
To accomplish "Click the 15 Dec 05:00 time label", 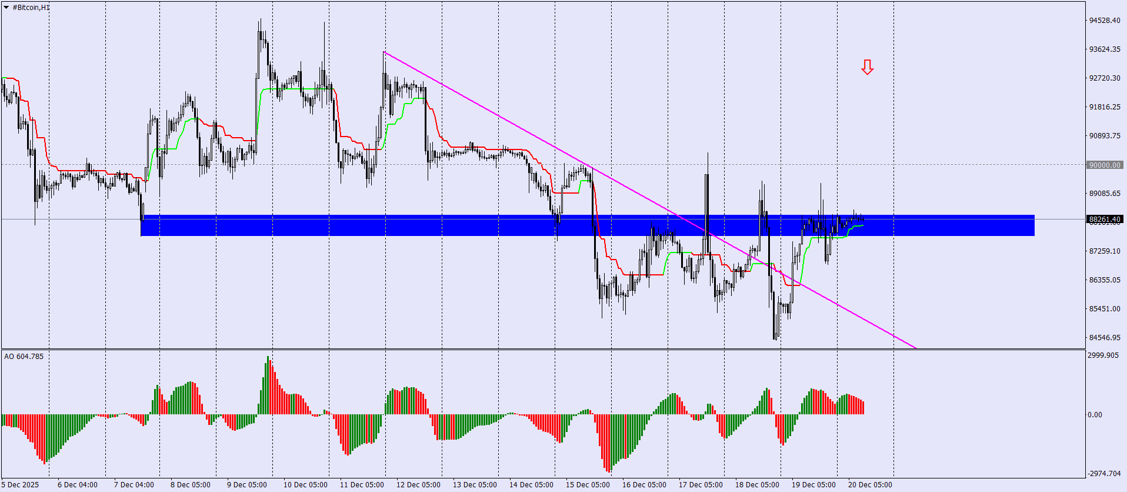I will [x=588, y=485].
